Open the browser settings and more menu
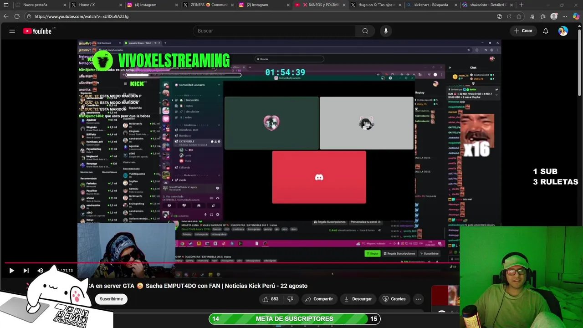 point(565,16)
